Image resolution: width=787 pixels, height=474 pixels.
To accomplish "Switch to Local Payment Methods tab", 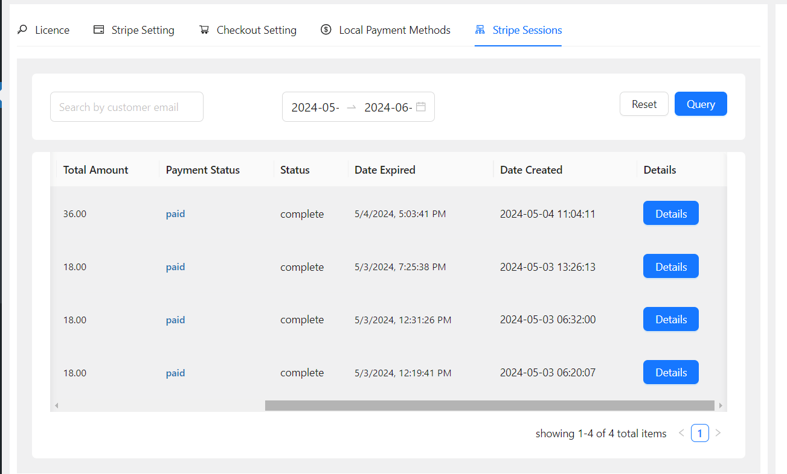I will (x=394, y=30).
